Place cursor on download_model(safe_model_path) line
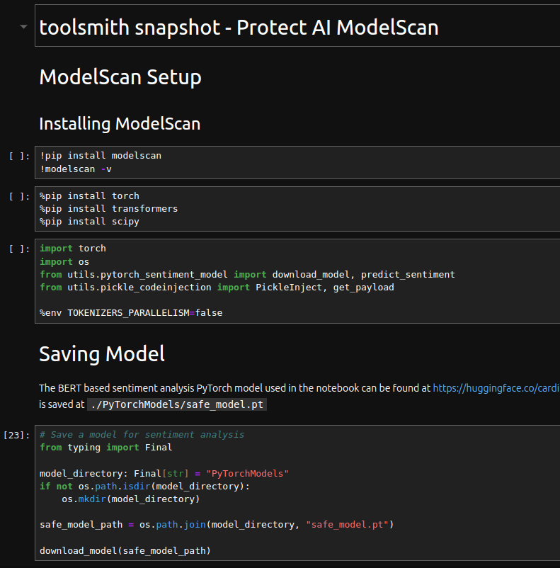560x568 pixels. point(125,550)
